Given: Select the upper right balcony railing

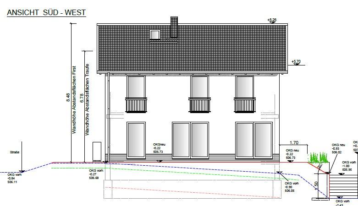Looking at the screenshot, I should click(245, 105).
